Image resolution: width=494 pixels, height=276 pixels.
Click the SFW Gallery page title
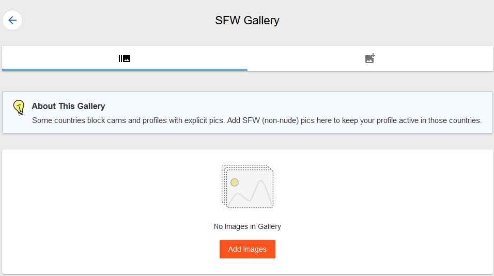pos(247,21)
